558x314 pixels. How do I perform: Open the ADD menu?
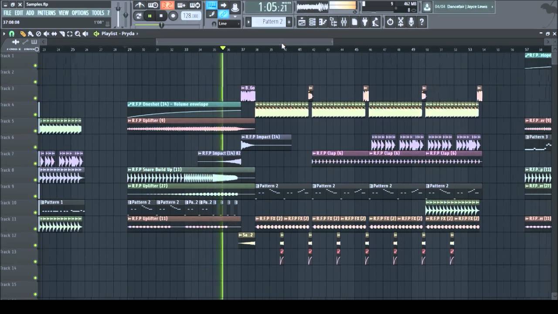[x=30, y=13]
